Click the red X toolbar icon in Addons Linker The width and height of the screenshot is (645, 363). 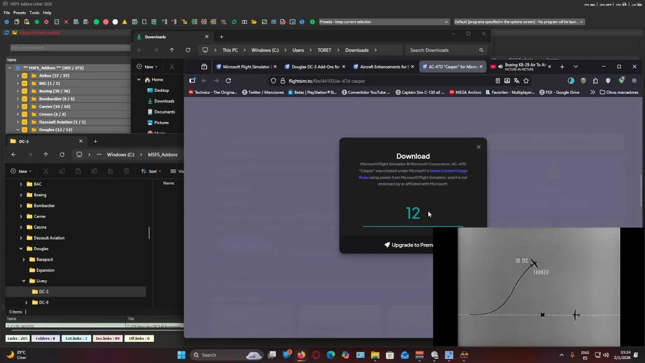pyautogui.click(x=66, y=22)
